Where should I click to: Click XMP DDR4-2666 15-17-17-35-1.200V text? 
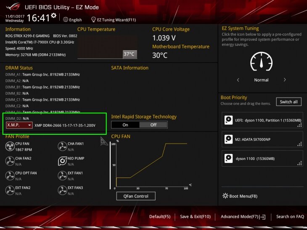click(65, 125)
